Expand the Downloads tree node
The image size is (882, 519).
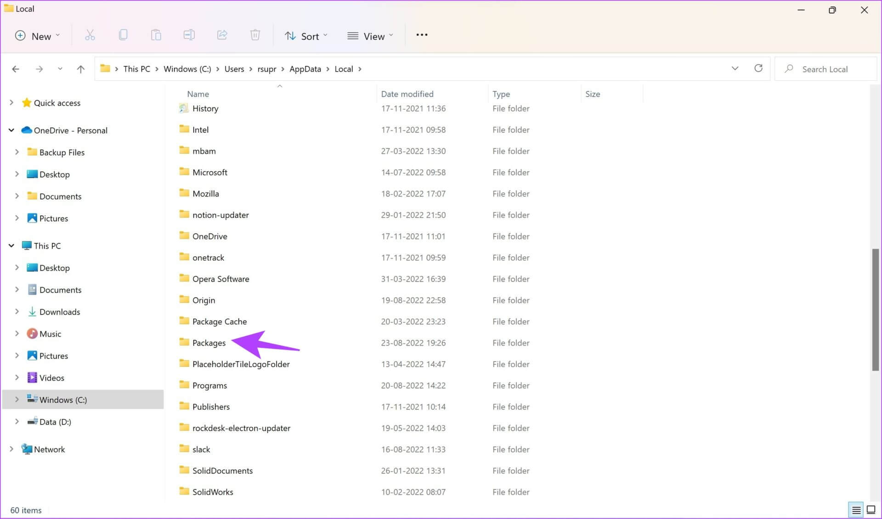coord(17,312)
